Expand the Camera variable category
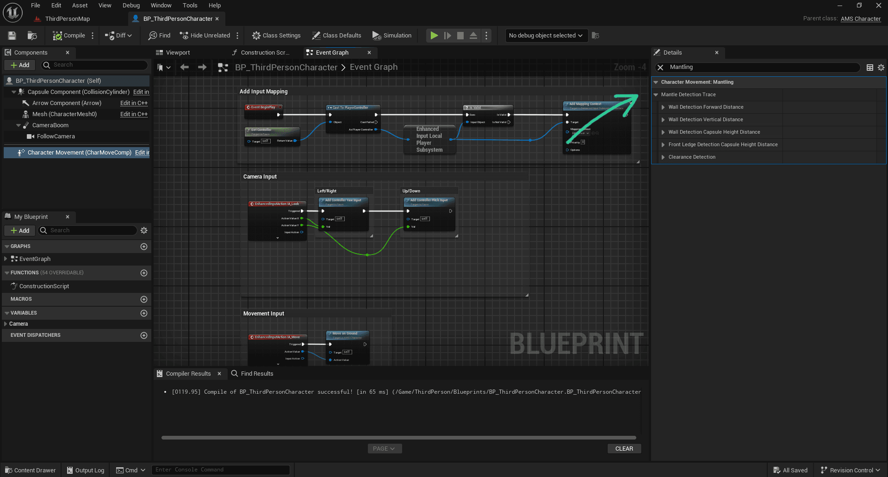Viewport: 888px width, 477px height. [x=6, y=324]
